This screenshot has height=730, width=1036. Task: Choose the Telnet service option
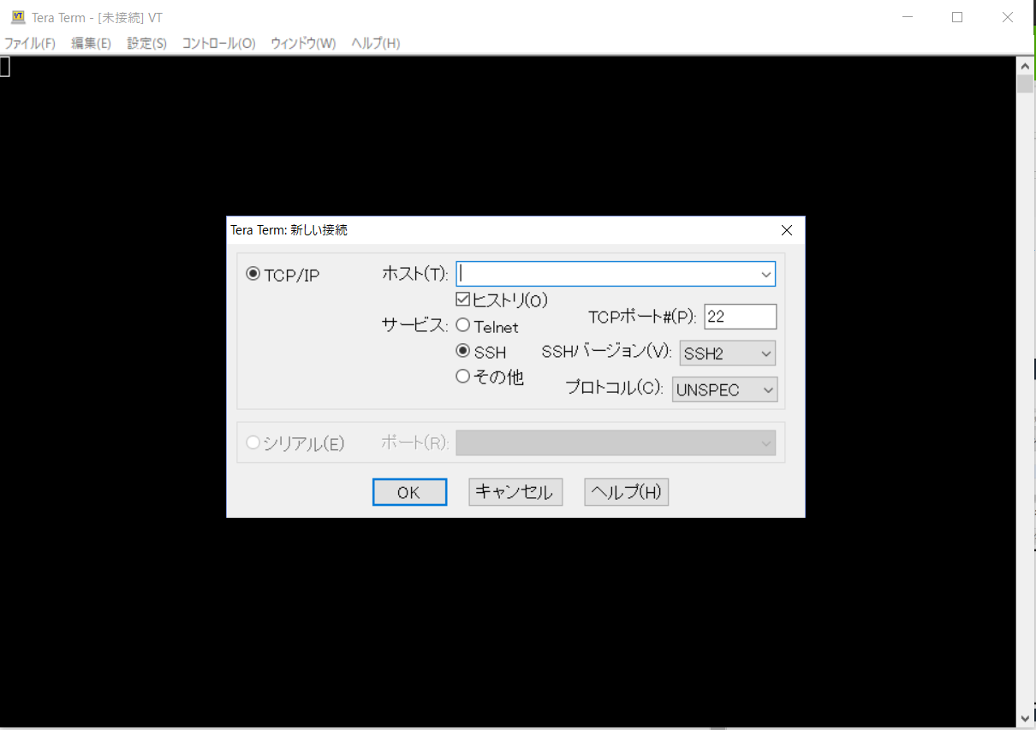coord(463,324)
